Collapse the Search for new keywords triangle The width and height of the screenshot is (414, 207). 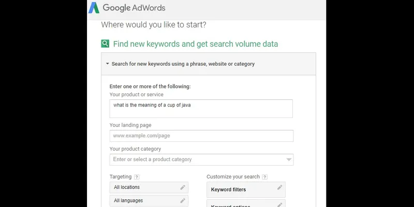tap(107, 64)
